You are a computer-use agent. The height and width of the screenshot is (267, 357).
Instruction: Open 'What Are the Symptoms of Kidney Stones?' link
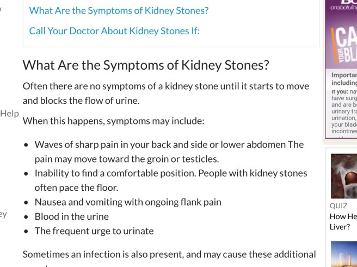(x=119, y=10)
